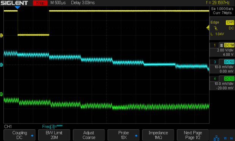Click the Freq[3] measurement readout

click(52, 127)
